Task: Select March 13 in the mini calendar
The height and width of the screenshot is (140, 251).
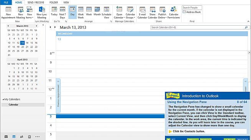Action: point(22,43)
